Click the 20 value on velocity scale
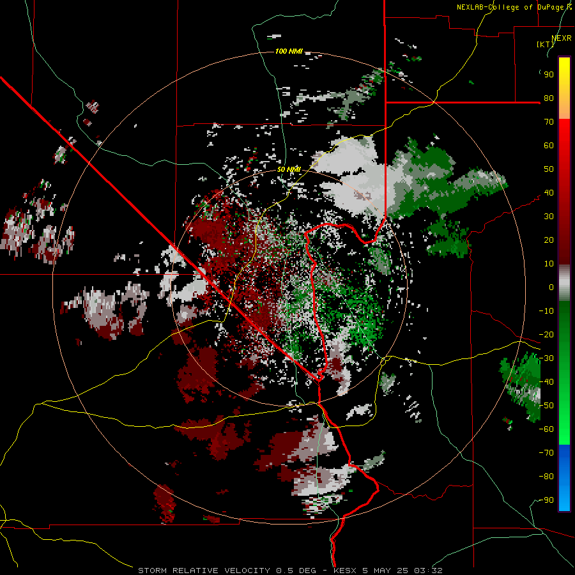 pos(549,240)
